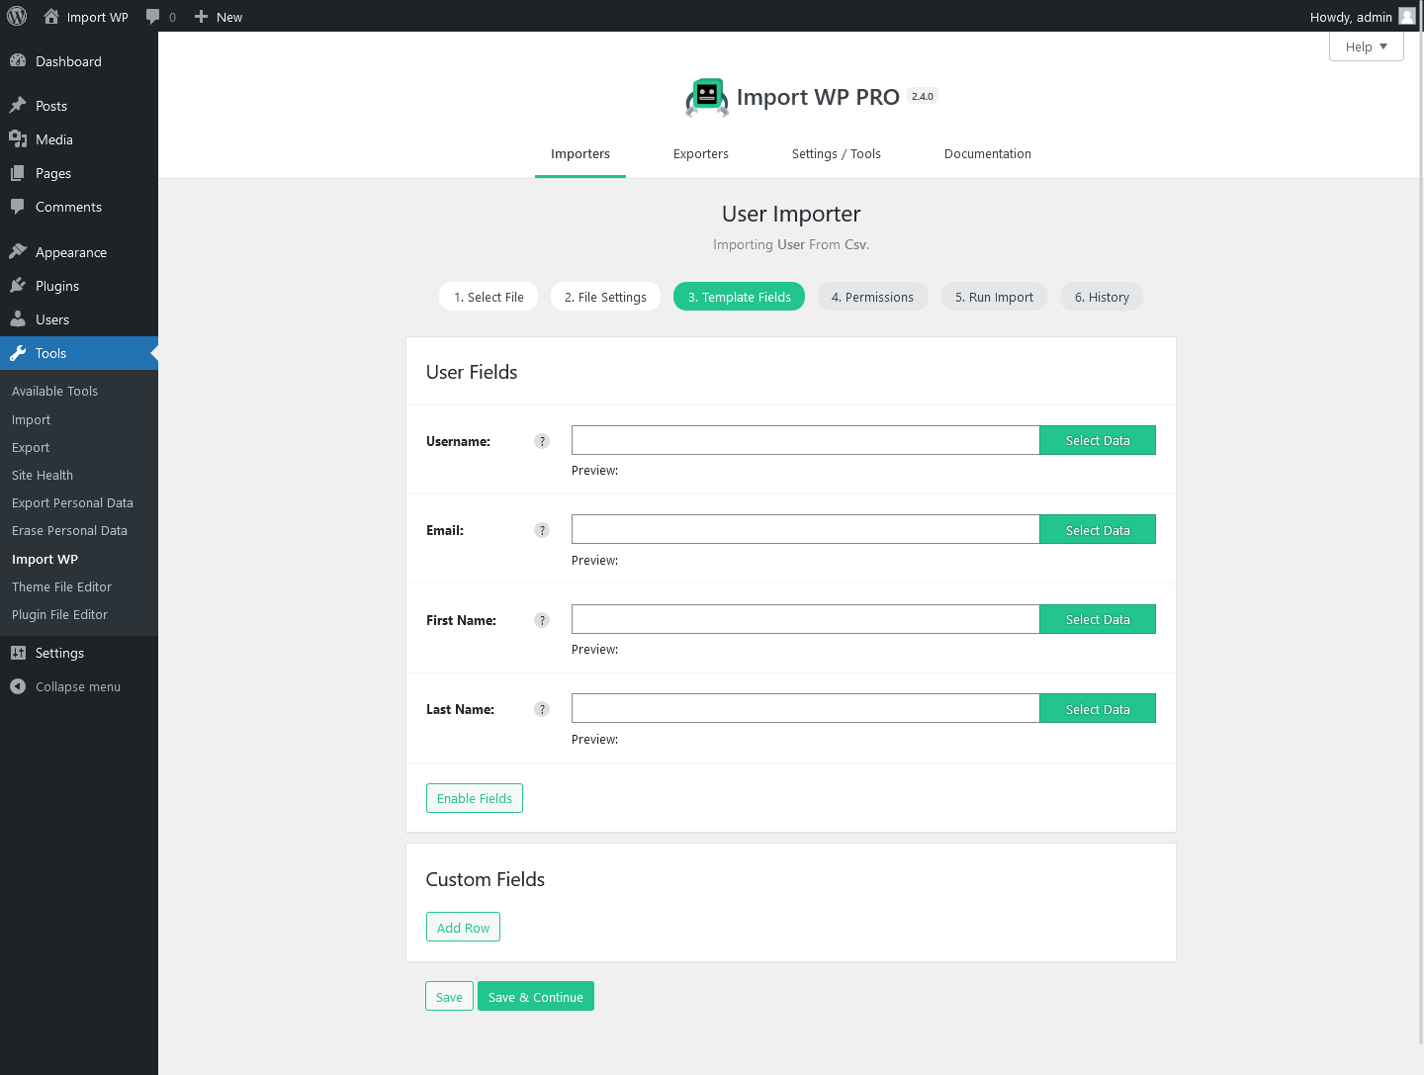This screenshot has height=1075, width=1424.
Task: Click Add Row under Custom Fields
Action: coord(463,927)
